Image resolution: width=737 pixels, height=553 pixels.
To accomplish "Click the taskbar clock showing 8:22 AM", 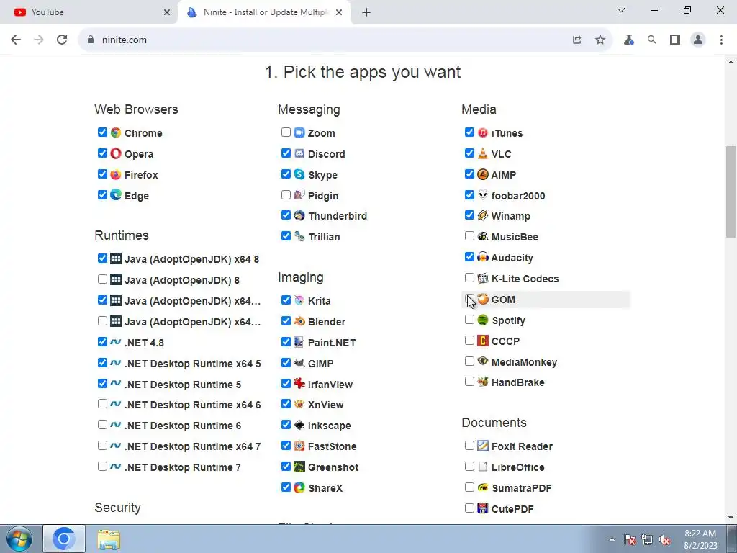I will click(x=700, y=539).
